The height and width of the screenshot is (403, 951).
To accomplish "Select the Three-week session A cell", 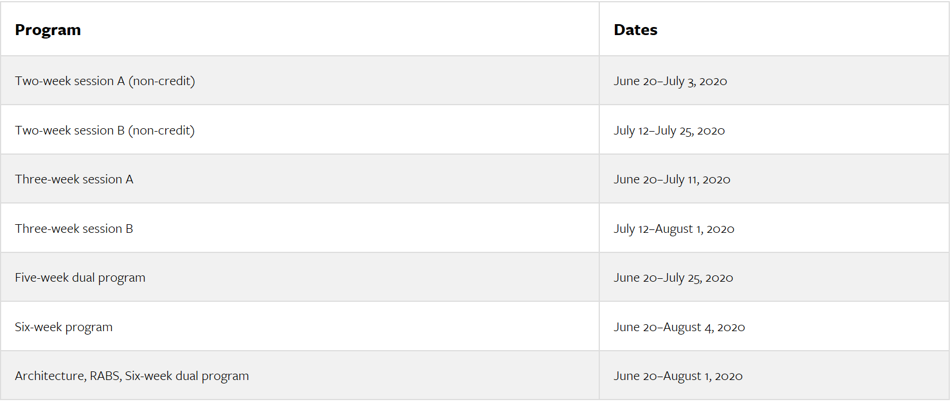I will click(x=74, y=179).
